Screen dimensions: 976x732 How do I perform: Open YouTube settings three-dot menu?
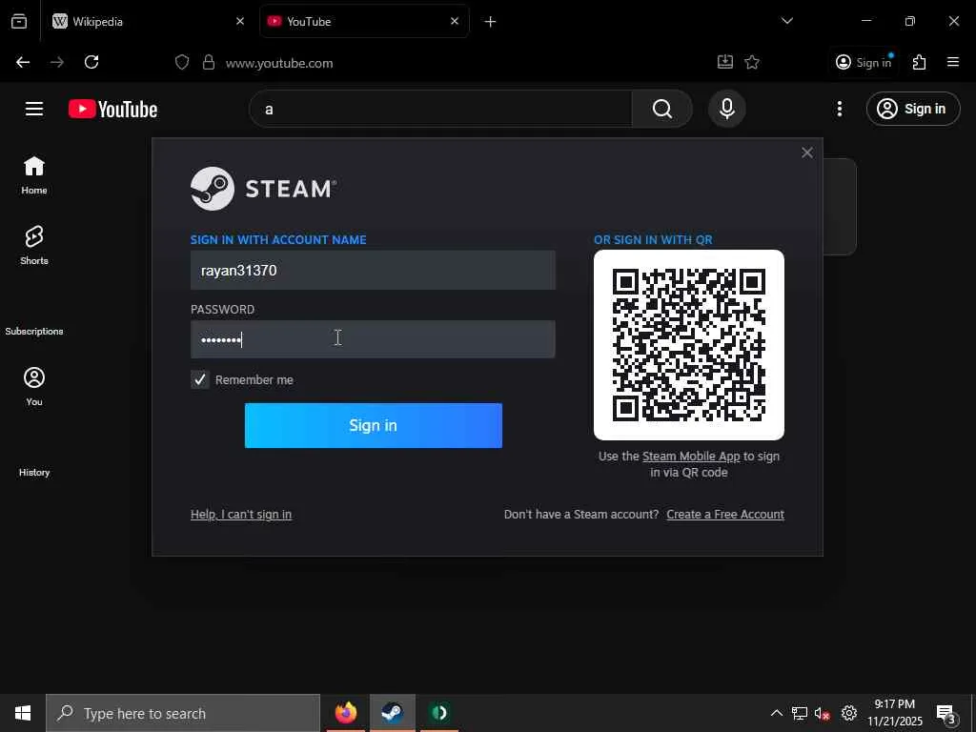(839, 109)
